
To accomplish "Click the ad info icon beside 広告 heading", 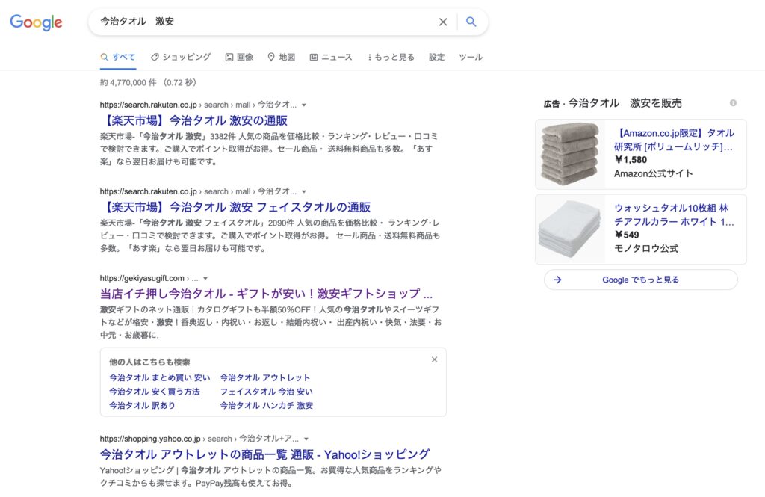I will coord(733,103).
